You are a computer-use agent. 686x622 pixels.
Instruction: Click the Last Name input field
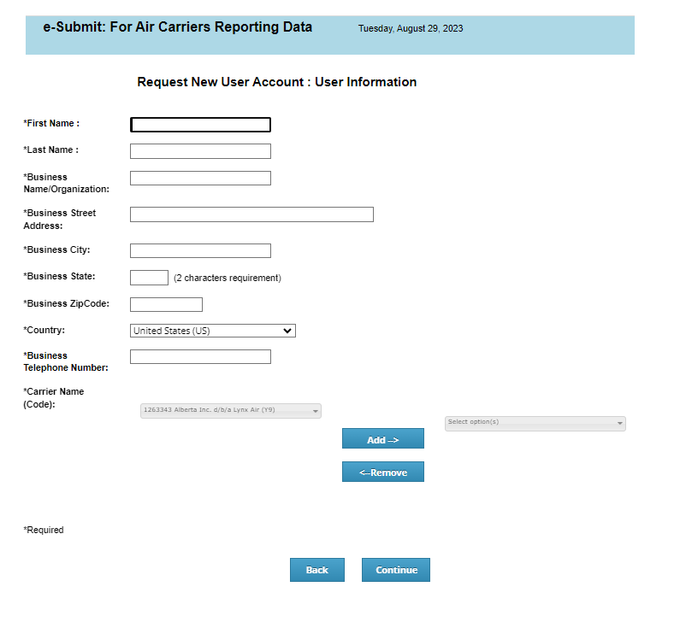pyautogui.click(x=200, y=150)
